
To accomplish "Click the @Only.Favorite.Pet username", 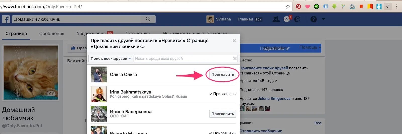I will click(22, 126).
